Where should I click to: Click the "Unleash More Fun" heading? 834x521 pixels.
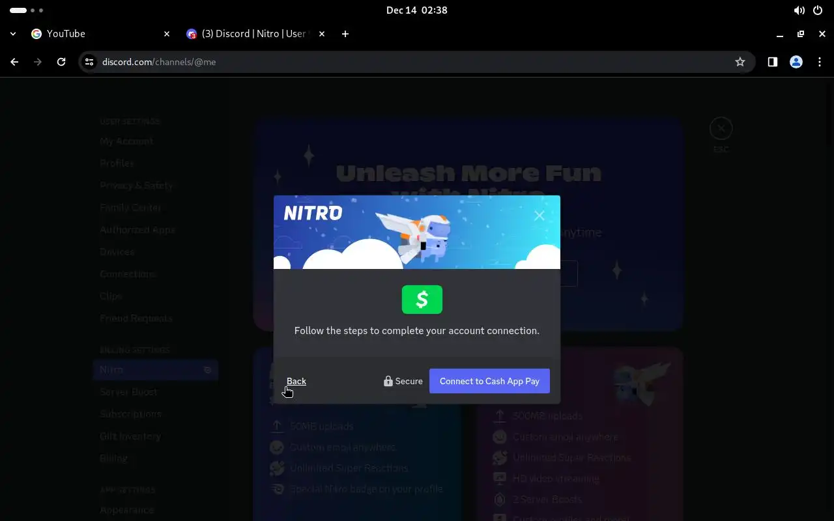point(468,173)
